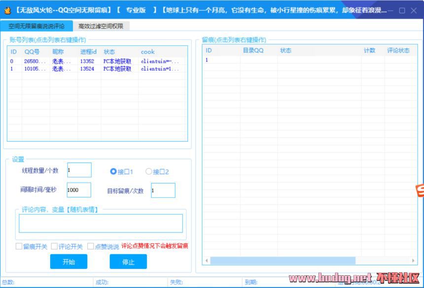Click the 成功 status bar entry

point(102,282)
